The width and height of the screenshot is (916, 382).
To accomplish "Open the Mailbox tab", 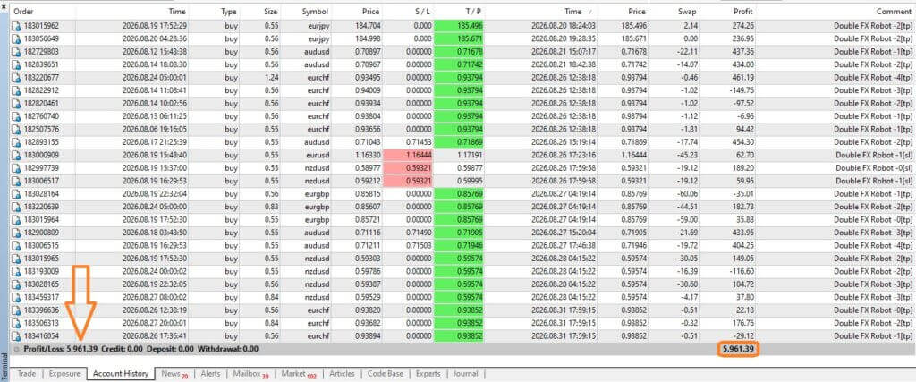I will tap(250, 373).
